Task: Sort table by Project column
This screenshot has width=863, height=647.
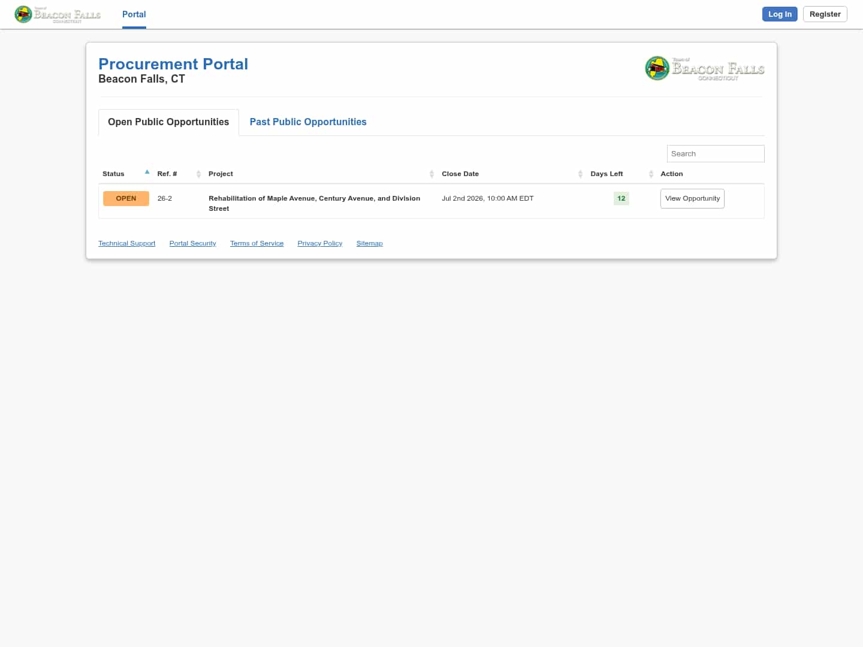Action: click(x=321, y=174)
